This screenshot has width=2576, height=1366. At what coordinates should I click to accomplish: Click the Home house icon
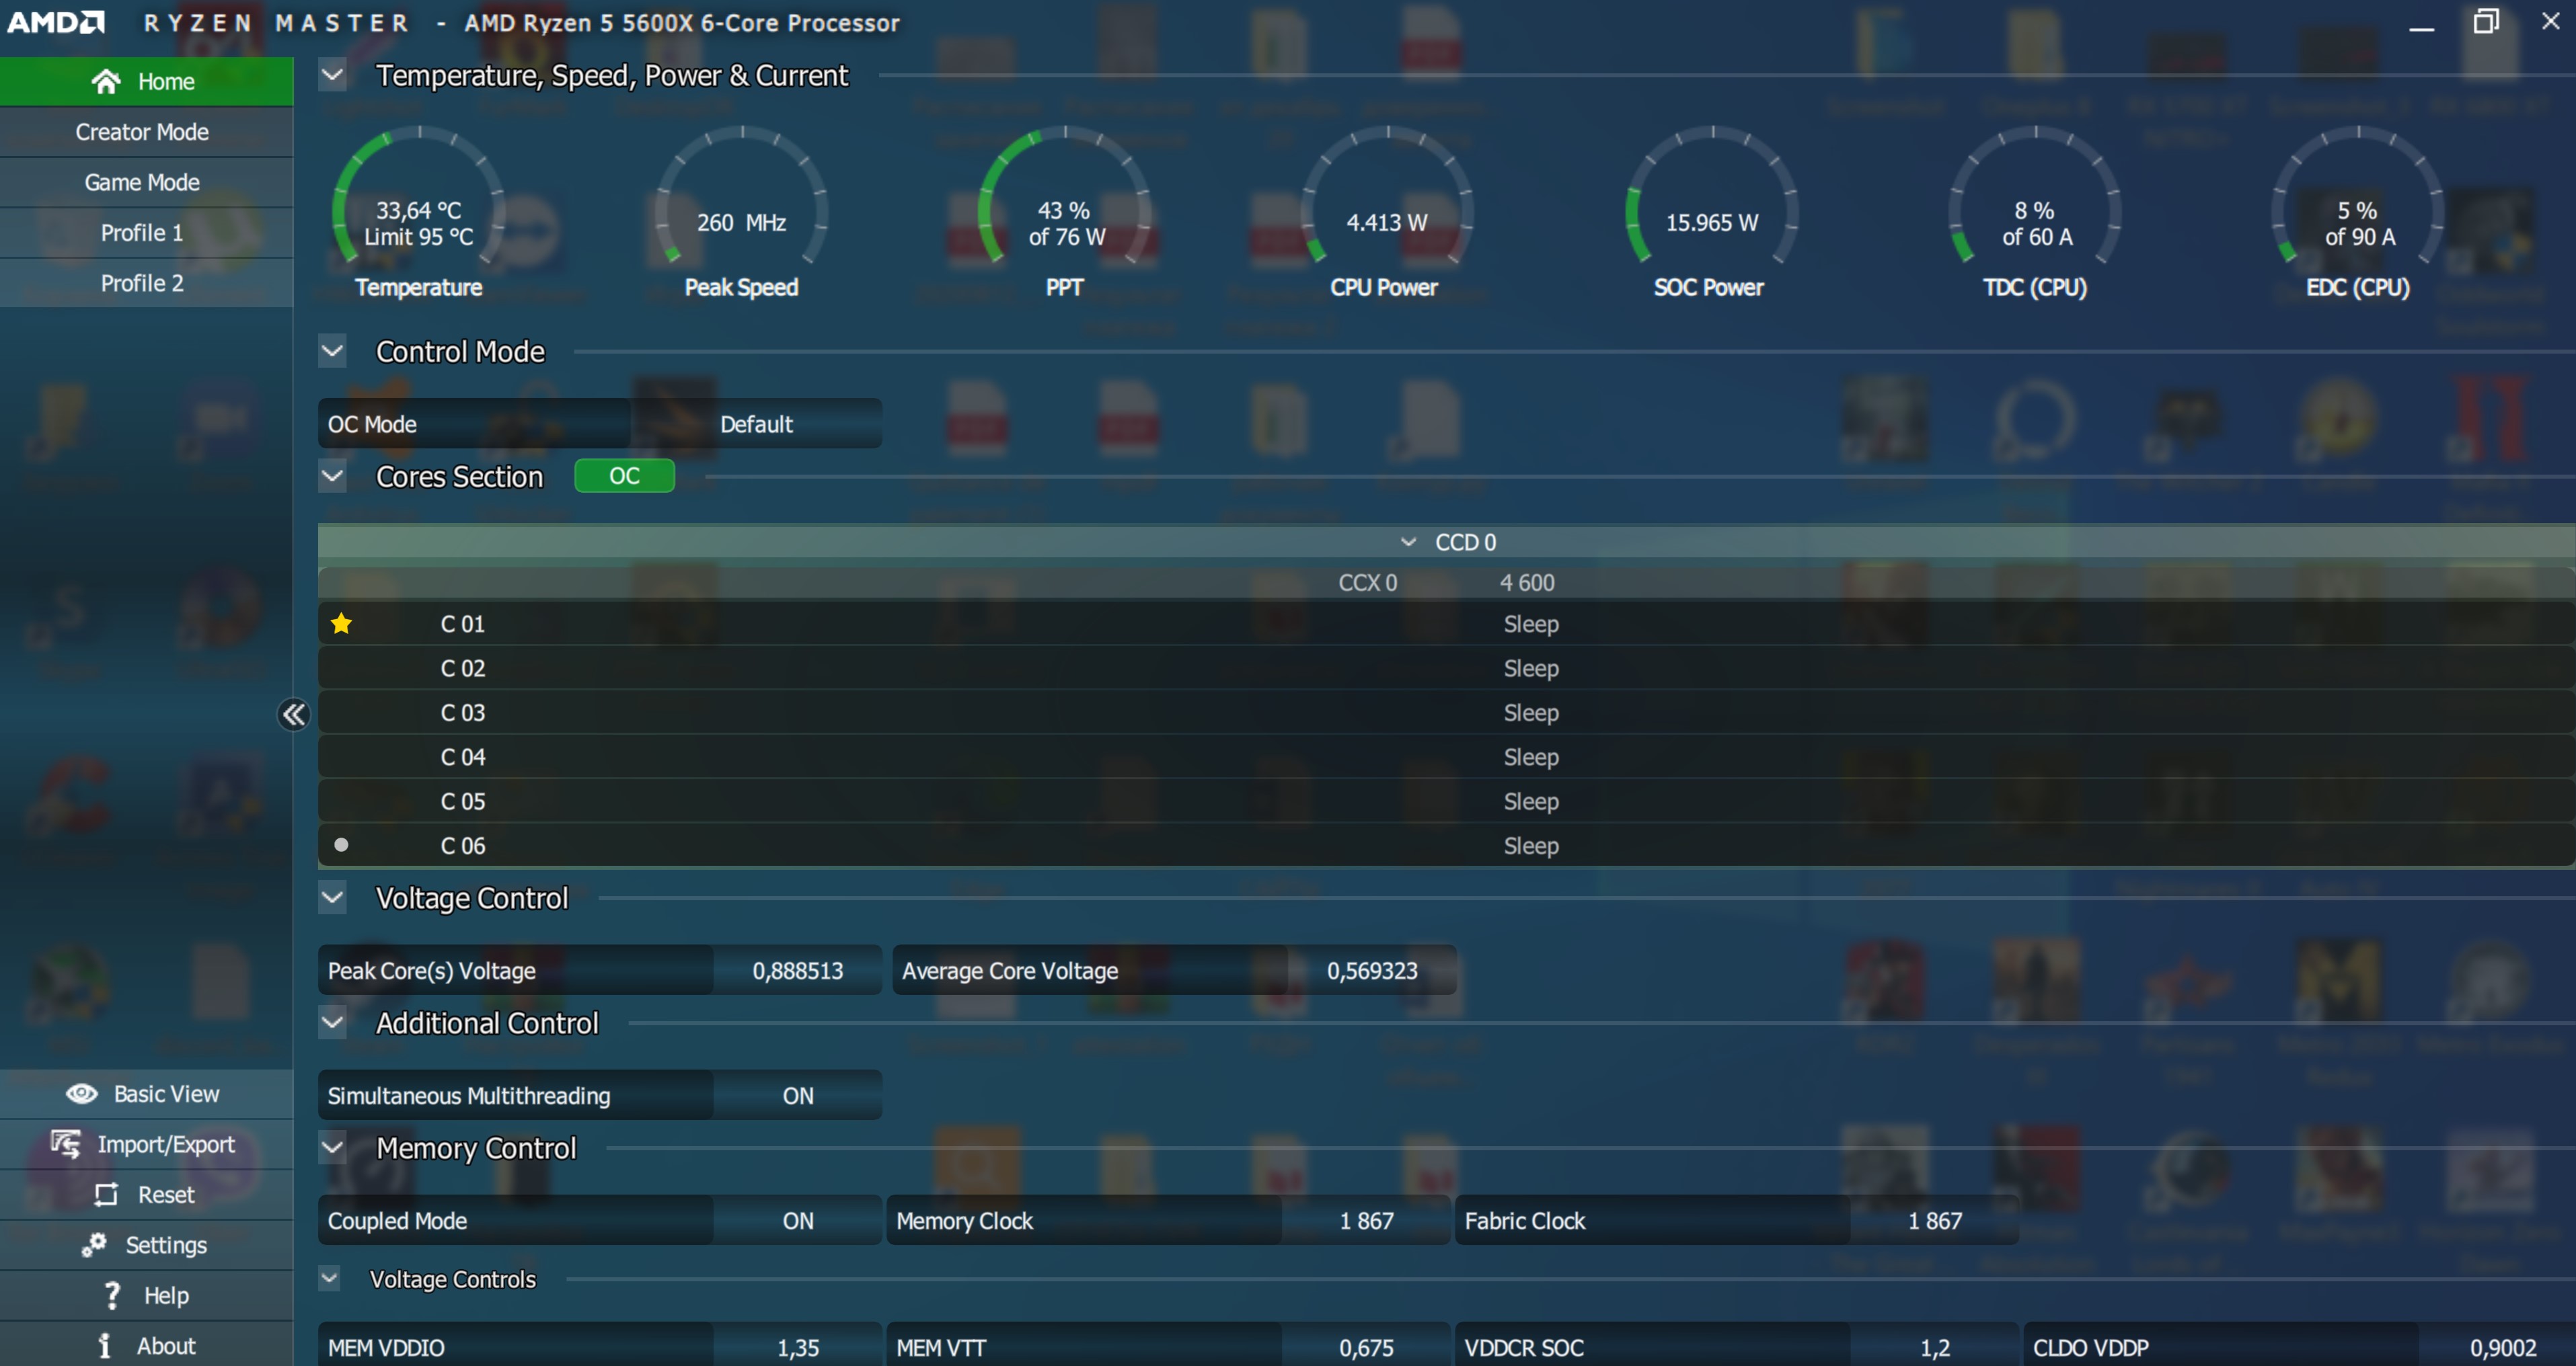[x=105, y=81]
